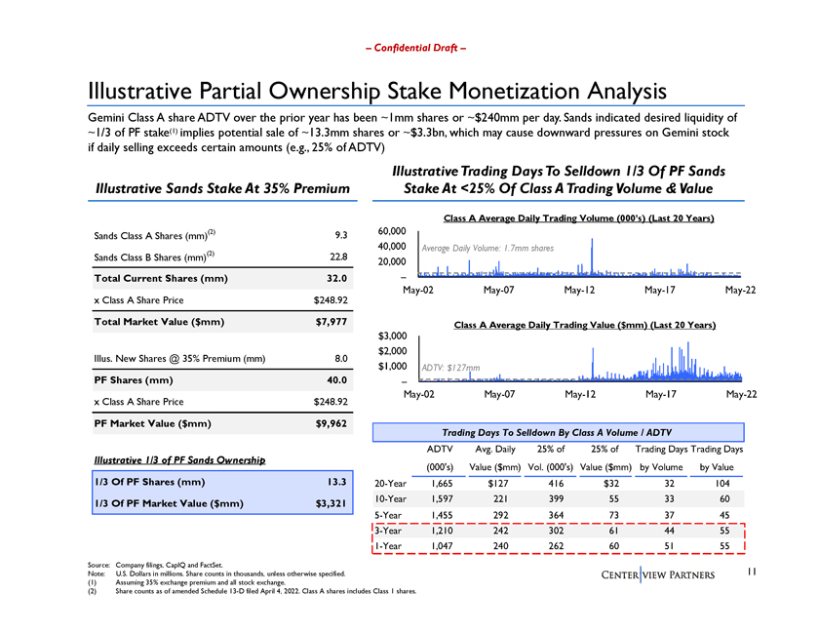Click the 3-Year trading days by volume 44
819x633 pixels.
coord(669,531)
